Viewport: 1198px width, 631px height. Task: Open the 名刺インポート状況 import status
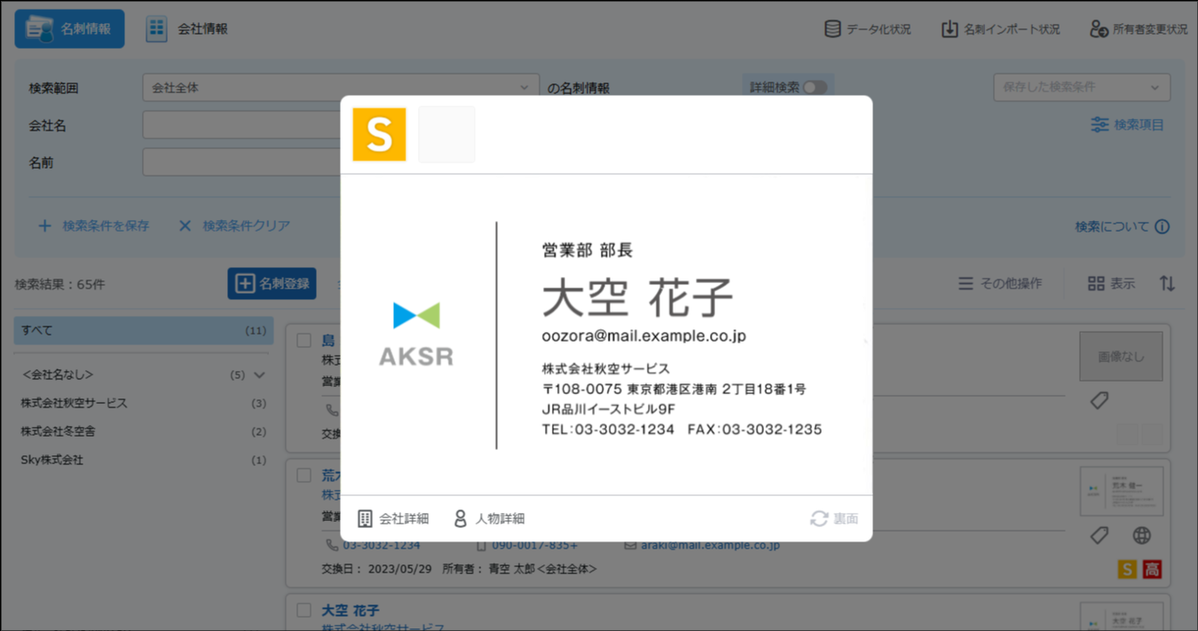pyautogui.click(x=950, y=29)
